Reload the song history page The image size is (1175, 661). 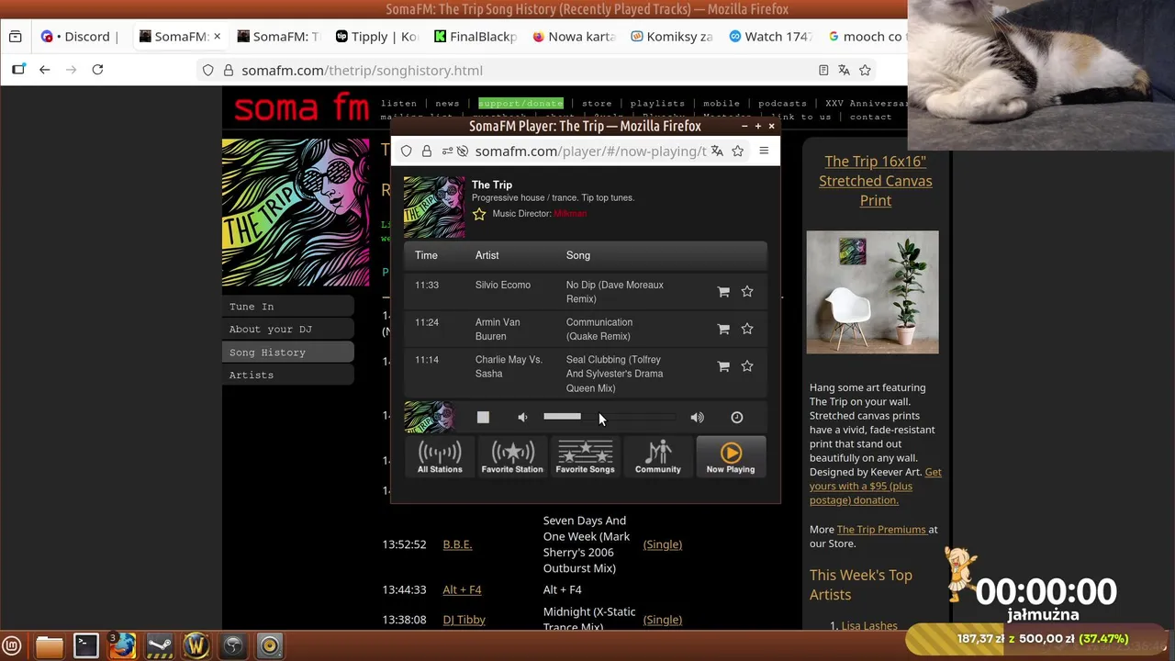pyautogui.click(x=97, y=70)
